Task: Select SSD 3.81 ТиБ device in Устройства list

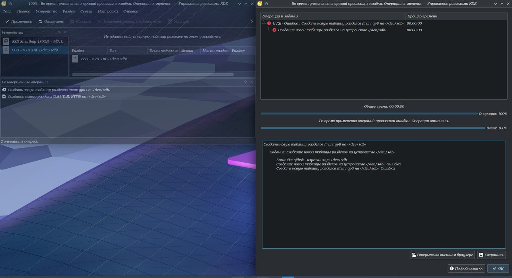Action: 35,50
